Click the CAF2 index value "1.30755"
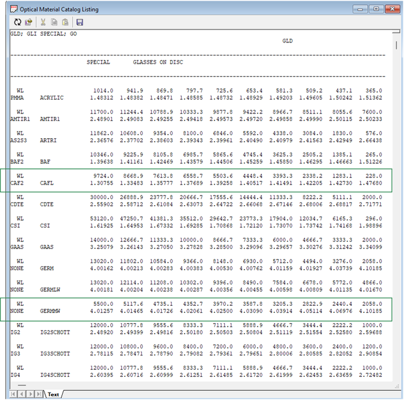Image resolution: width=404 pixels, height=400 pixels. (x=101, y=183)
